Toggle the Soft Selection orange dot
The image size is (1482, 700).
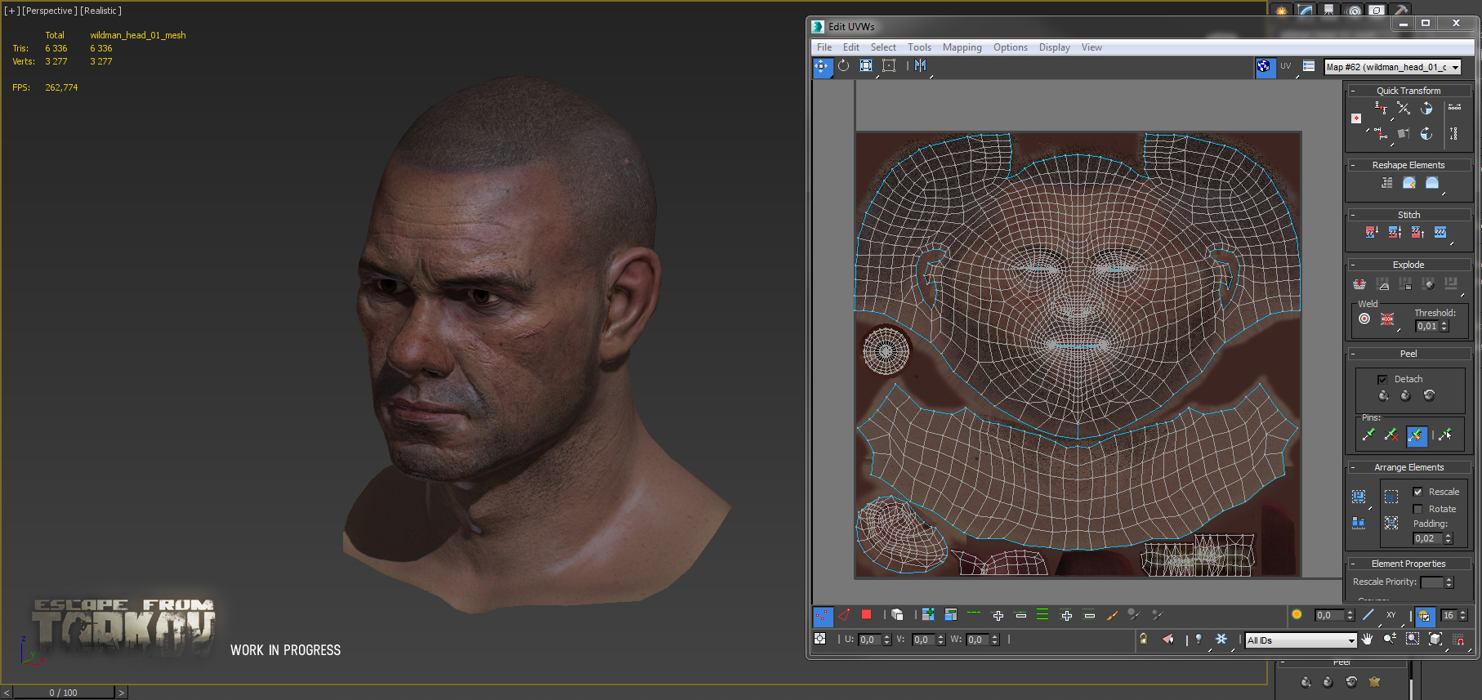(x=1297, y=615)
